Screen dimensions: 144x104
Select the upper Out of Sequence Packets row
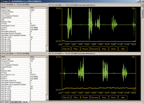coord(23,16)
